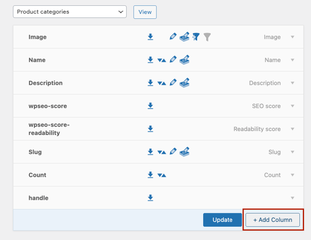The image size is (311, 240).
Task: Click the sort arrows icon in Slug row
Action: 162,152
